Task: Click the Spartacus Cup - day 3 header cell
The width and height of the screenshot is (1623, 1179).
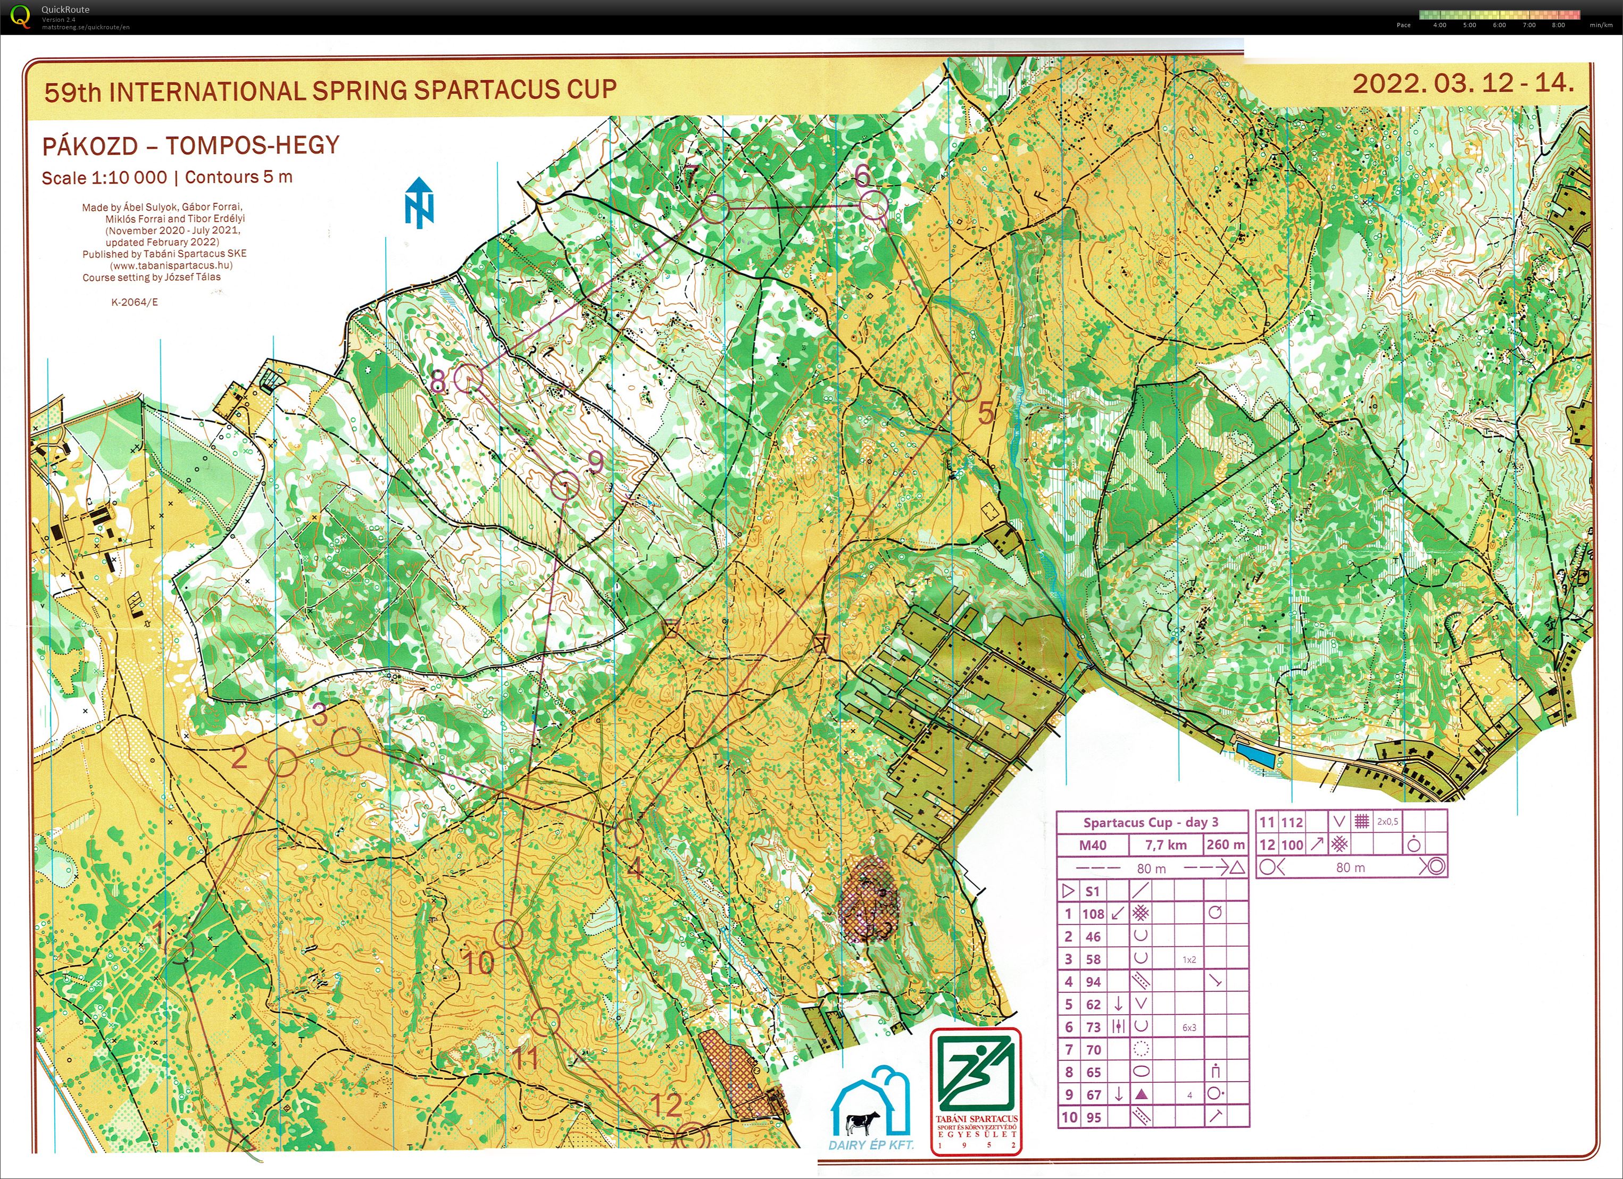Action: point(1151,822)
